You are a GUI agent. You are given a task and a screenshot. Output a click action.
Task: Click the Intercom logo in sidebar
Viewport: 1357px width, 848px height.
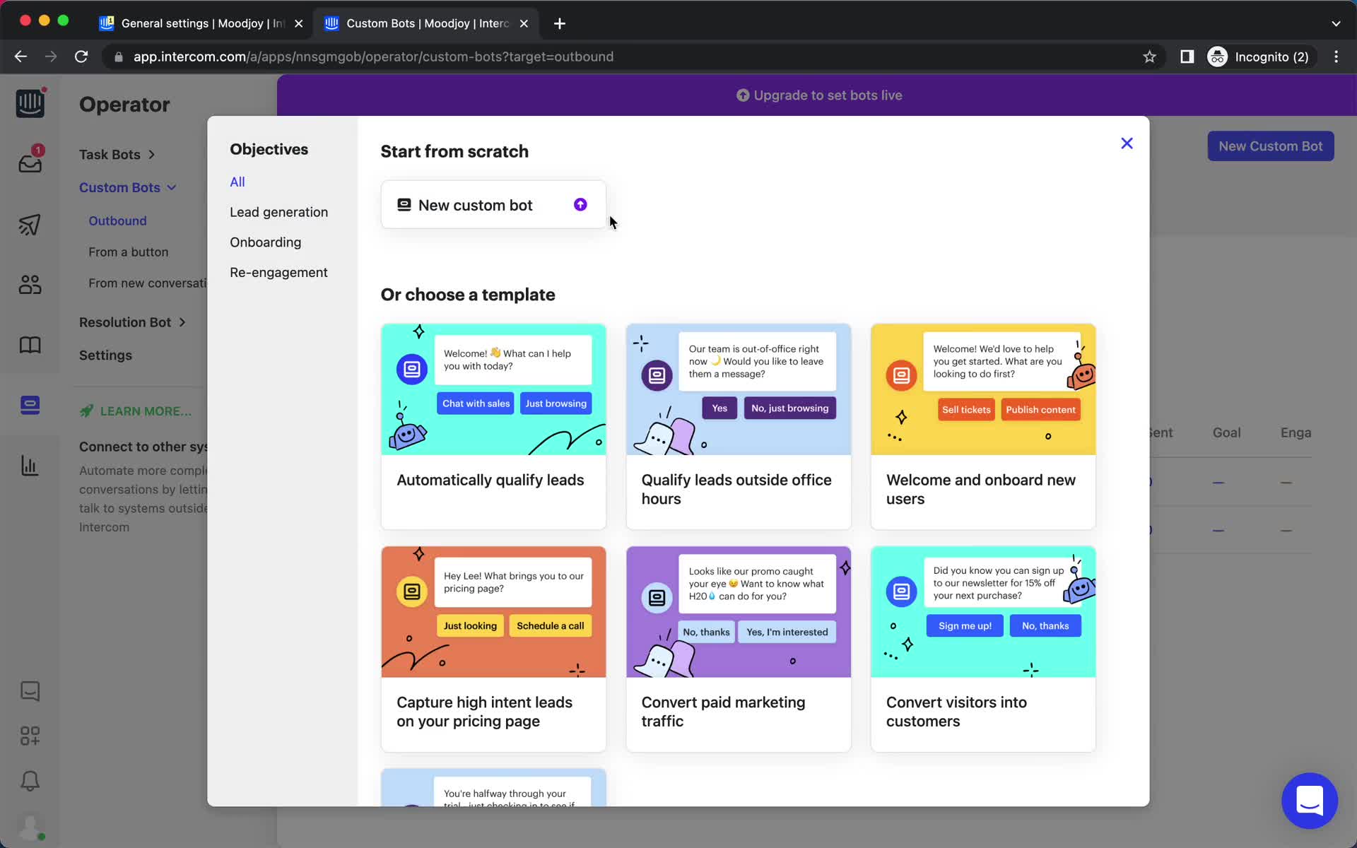coord(30,103)
